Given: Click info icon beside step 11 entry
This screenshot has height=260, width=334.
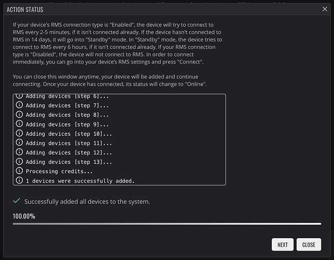Looking at the screenshot, I should (x=19, y=142).
